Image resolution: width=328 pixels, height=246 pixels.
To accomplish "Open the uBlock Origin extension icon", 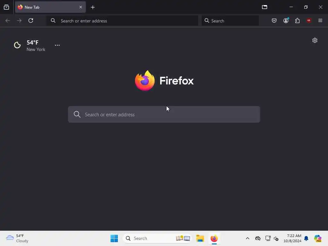I will [309, 20].
